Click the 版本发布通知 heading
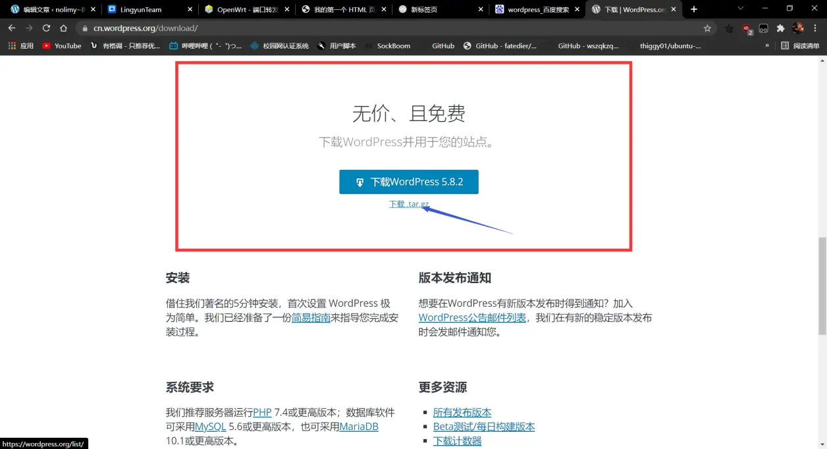 [x=455, y=278]
